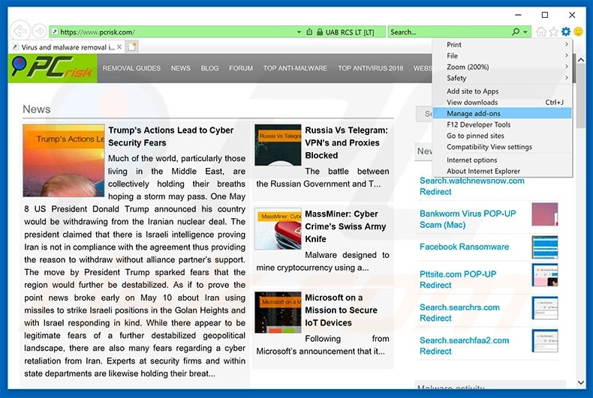Open Russia Vs Telegram article headline

346,142
